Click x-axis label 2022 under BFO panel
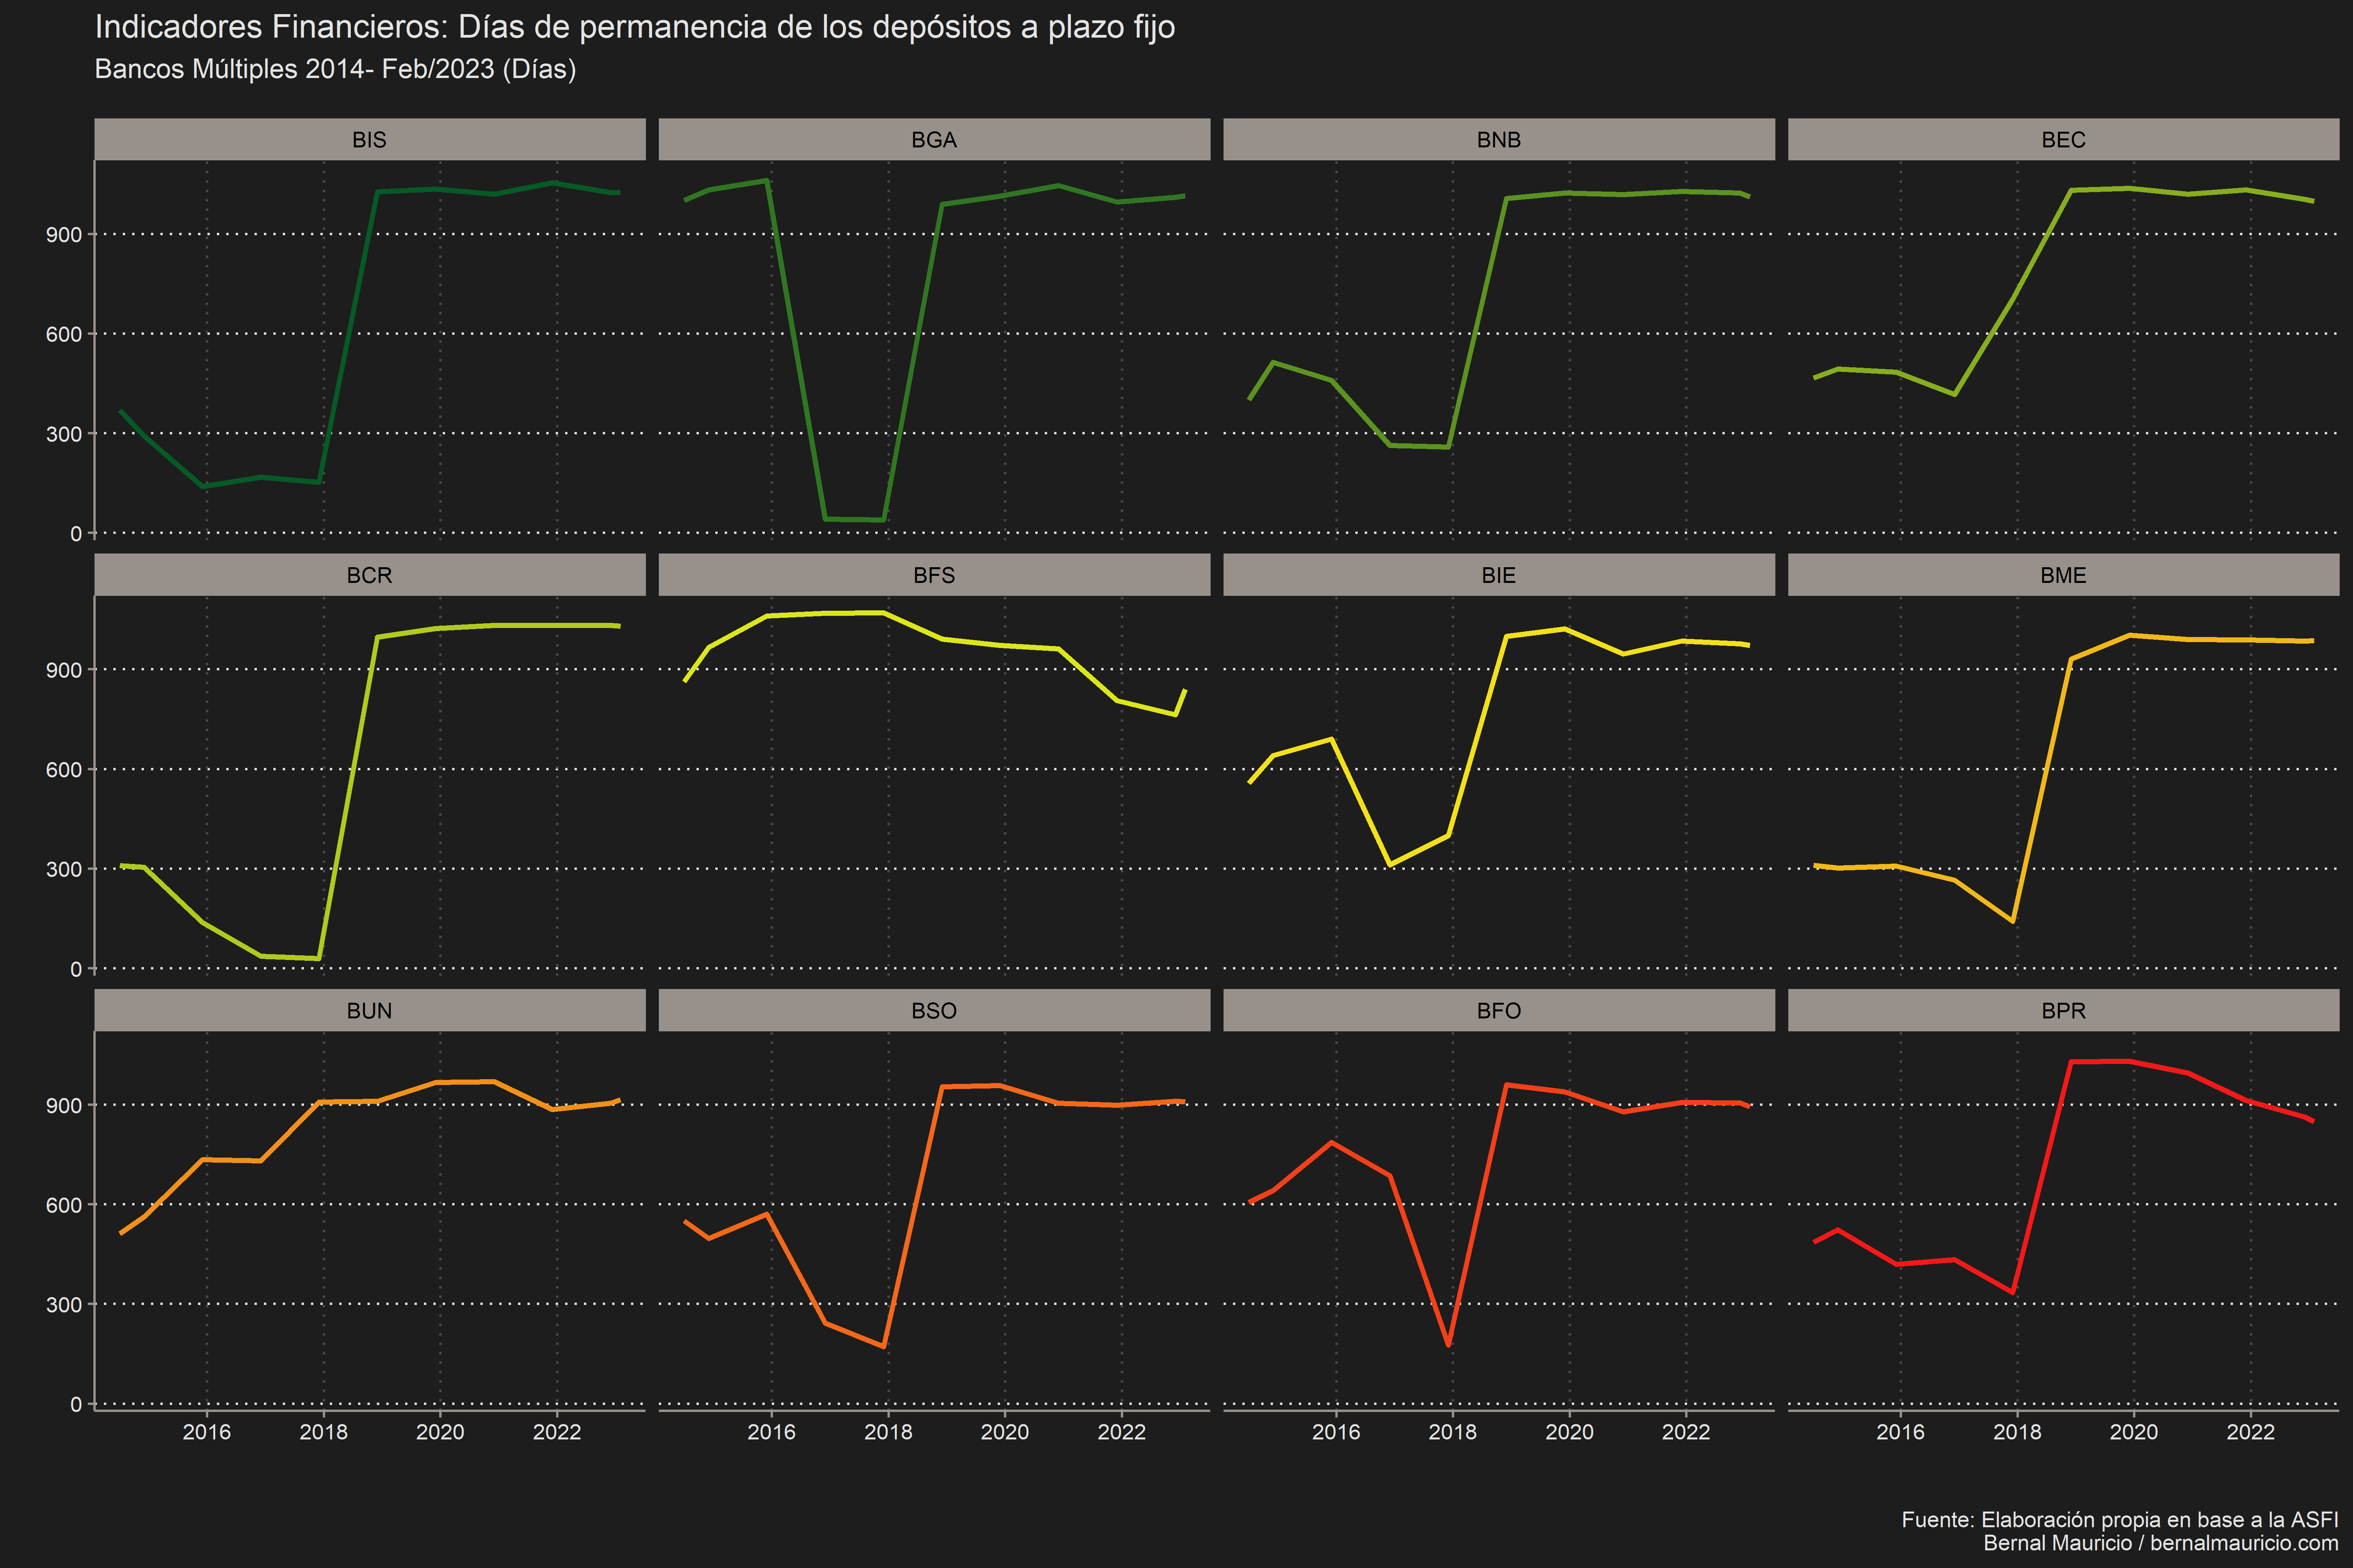This screenshot has width=2353, height=1568. [x=1686, y=1432]
